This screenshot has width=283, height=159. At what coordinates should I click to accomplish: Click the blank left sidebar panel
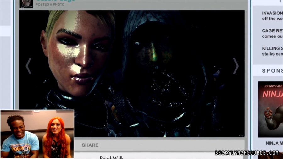6,63
